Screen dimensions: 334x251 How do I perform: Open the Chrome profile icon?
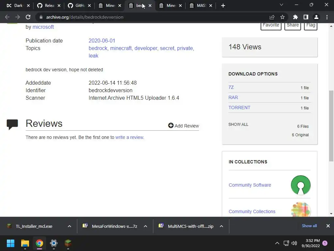(x=316, y=17)
